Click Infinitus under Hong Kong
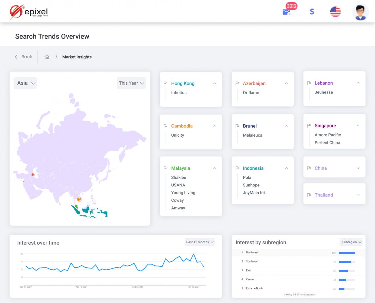This screenshot has width=375, height=303. (179, 93)
